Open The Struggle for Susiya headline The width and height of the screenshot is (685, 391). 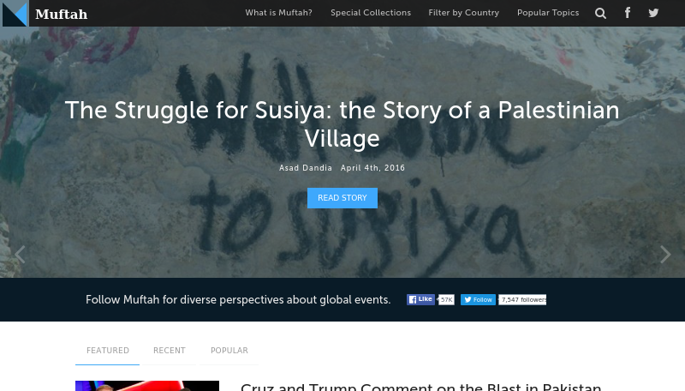tap(342, 124)
